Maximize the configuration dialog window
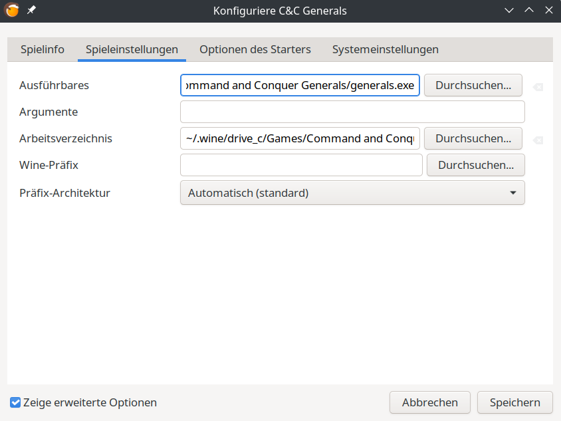This screenshot has width=561, height=421. coord(529,11)
